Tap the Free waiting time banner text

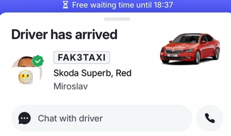[x=122, y=5]
